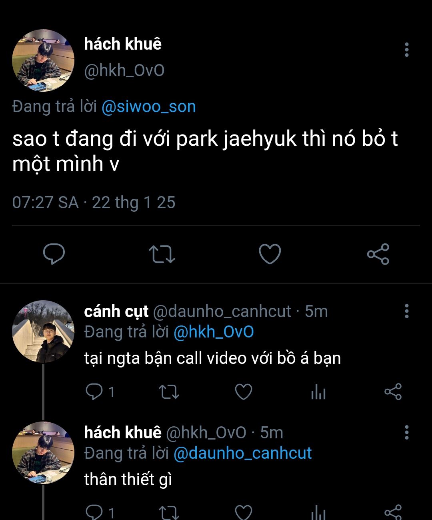The image size is (432, 520).
Task: Reply to the "thân thiết gì" comment
Action: point(94,512)
